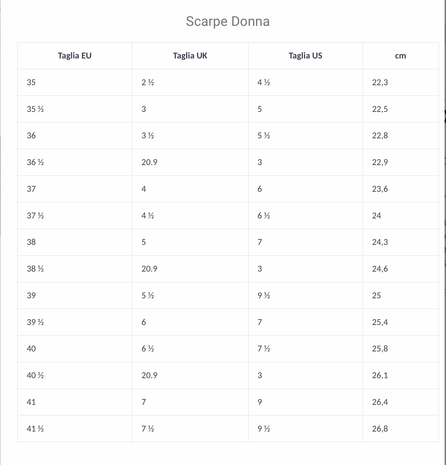Select the 25,8 cm value
This screenshot has height=465, width=446.
(x=380, y=349)
